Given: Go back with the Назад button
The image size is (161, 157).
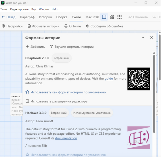Looking at the screenshot, I should [9, 17].
